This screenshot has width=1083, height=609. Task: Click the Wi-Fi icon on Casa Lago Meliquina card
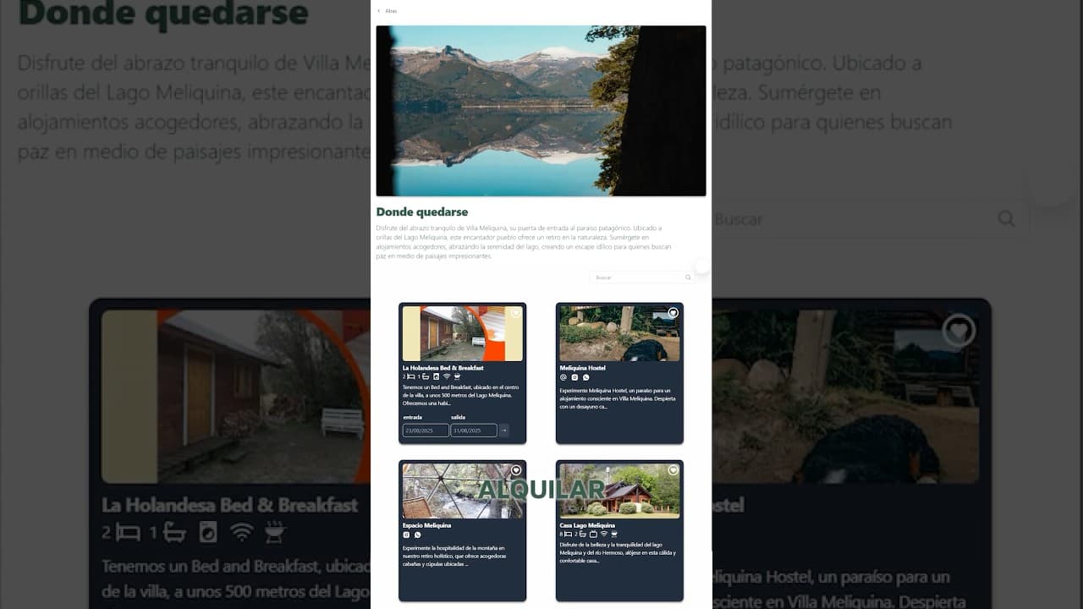click(604, 535)
